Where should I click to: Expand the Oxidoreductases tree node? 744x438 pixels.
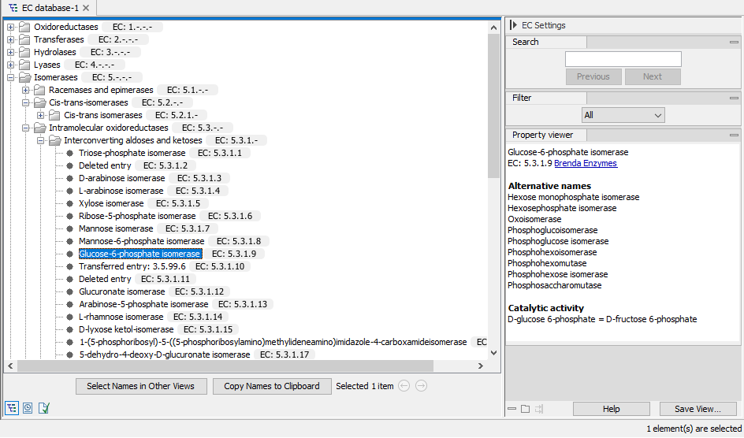point(11,27)
